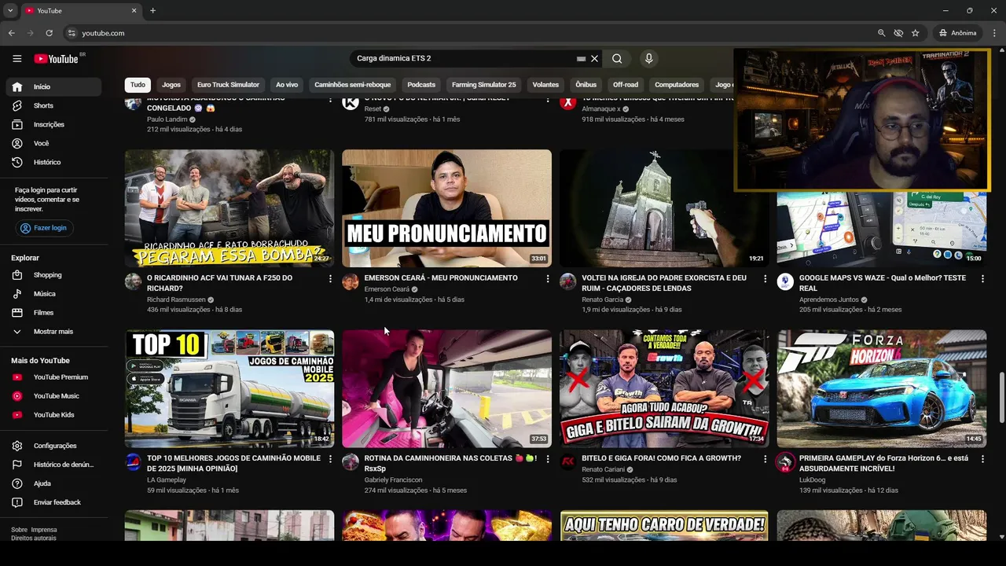1006x566 pixels.
Task: Select Euro Truck Simulator chip
Action: coord(228,85)
